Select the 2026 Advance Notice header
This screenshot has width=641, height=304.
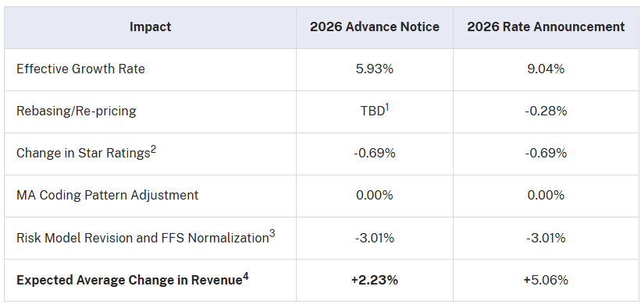(x=375, y=27)
